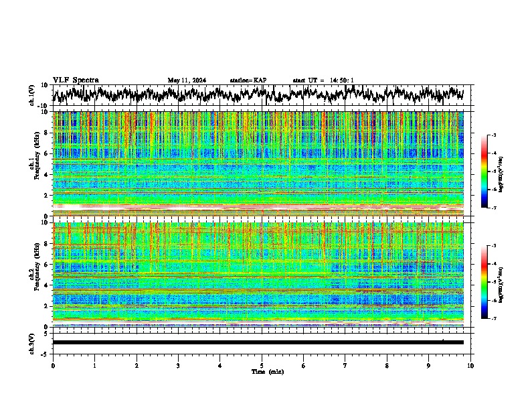The width and height of the screenshot is (530, 410).
Task: Click time axis tick label '1'
Action: click(94, 366)
